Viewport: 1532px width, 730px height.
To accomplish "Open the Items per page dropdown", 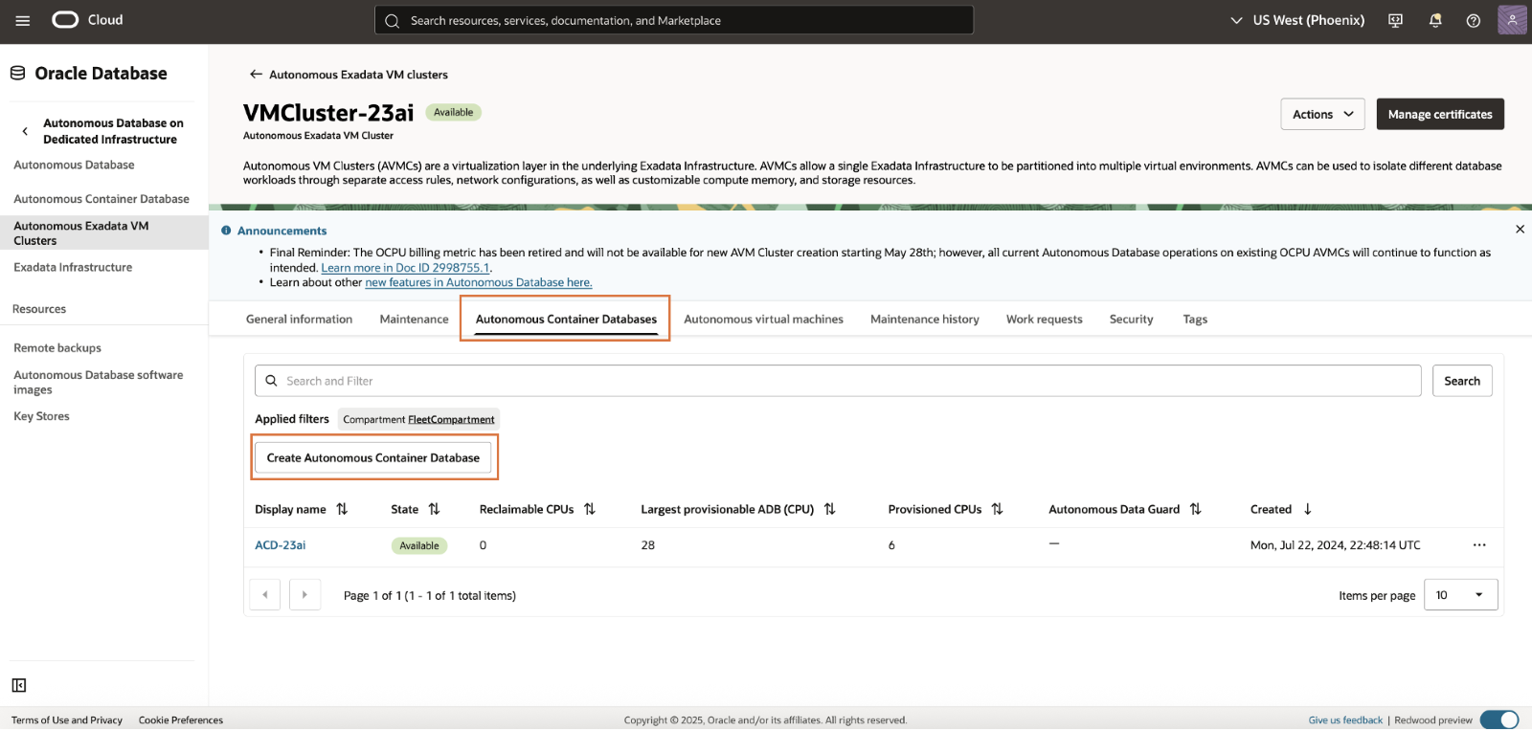I will pyautogui.click(x=1460, y=595).
